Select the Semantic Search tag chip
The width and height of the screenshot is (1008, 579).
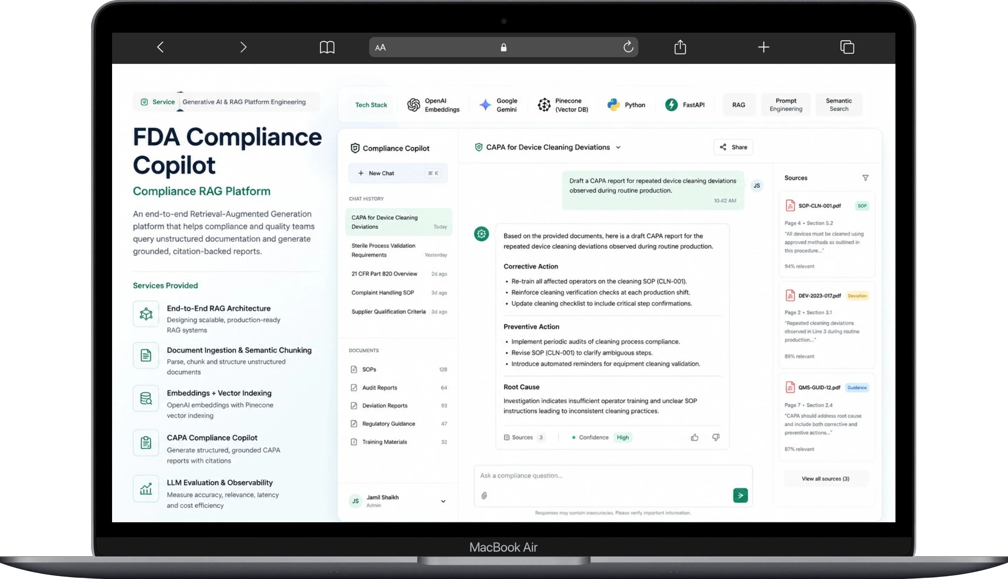tap(839, 105)
